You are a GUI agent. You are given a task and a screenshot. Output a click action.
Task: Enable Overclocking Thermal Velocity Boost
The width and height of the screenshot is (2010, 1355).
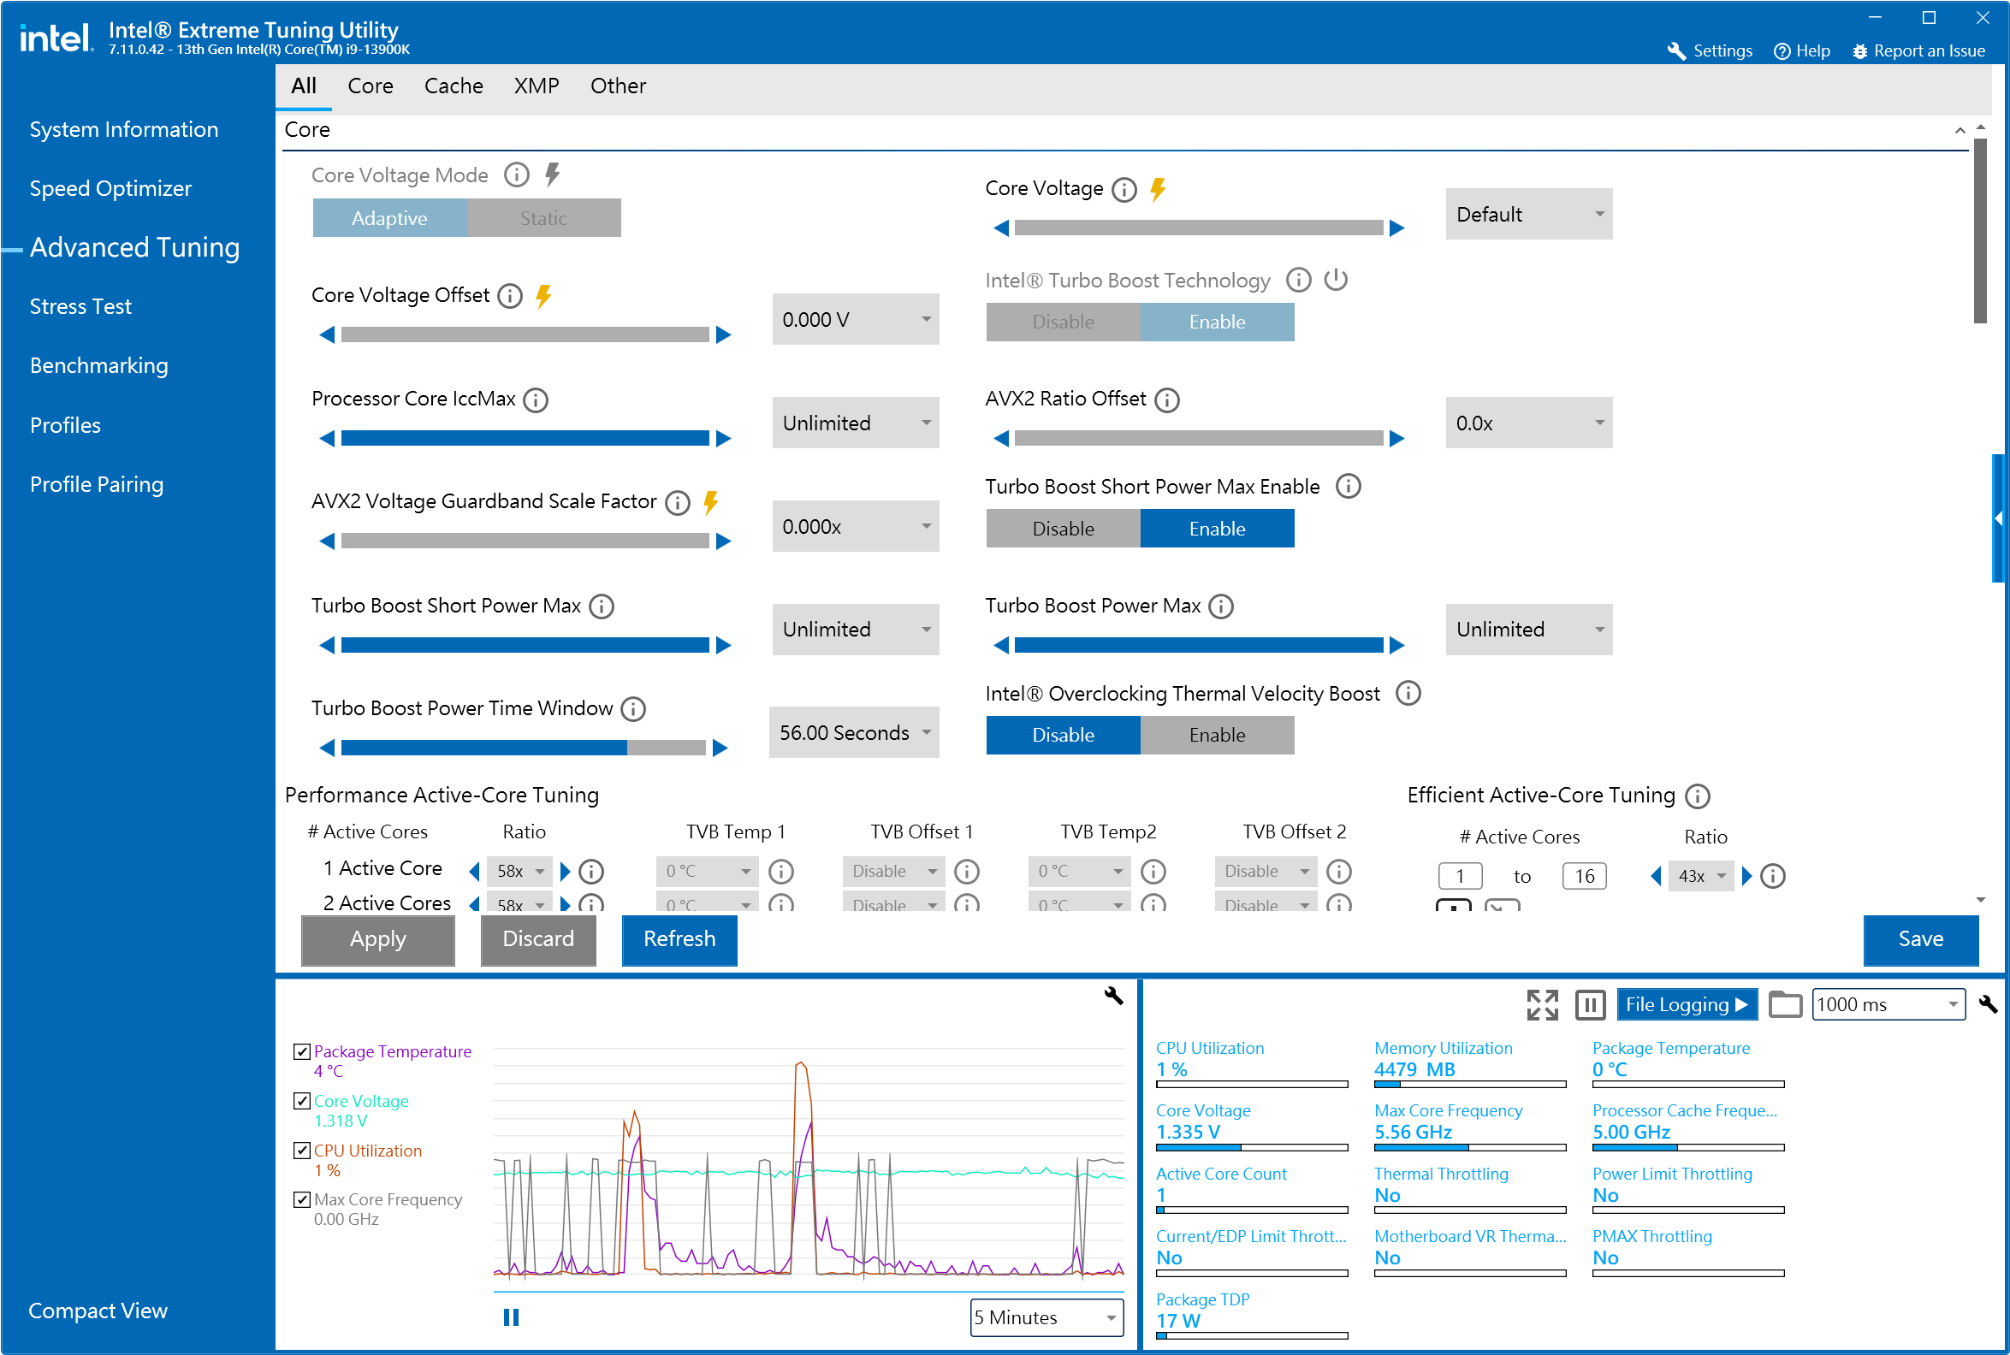click(x=1217, y=736)
